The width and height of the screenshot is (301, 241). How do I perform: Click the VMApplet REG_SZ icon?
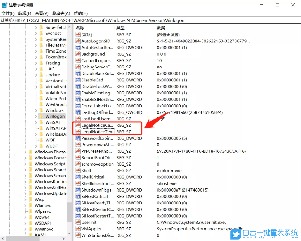[78, 229]
